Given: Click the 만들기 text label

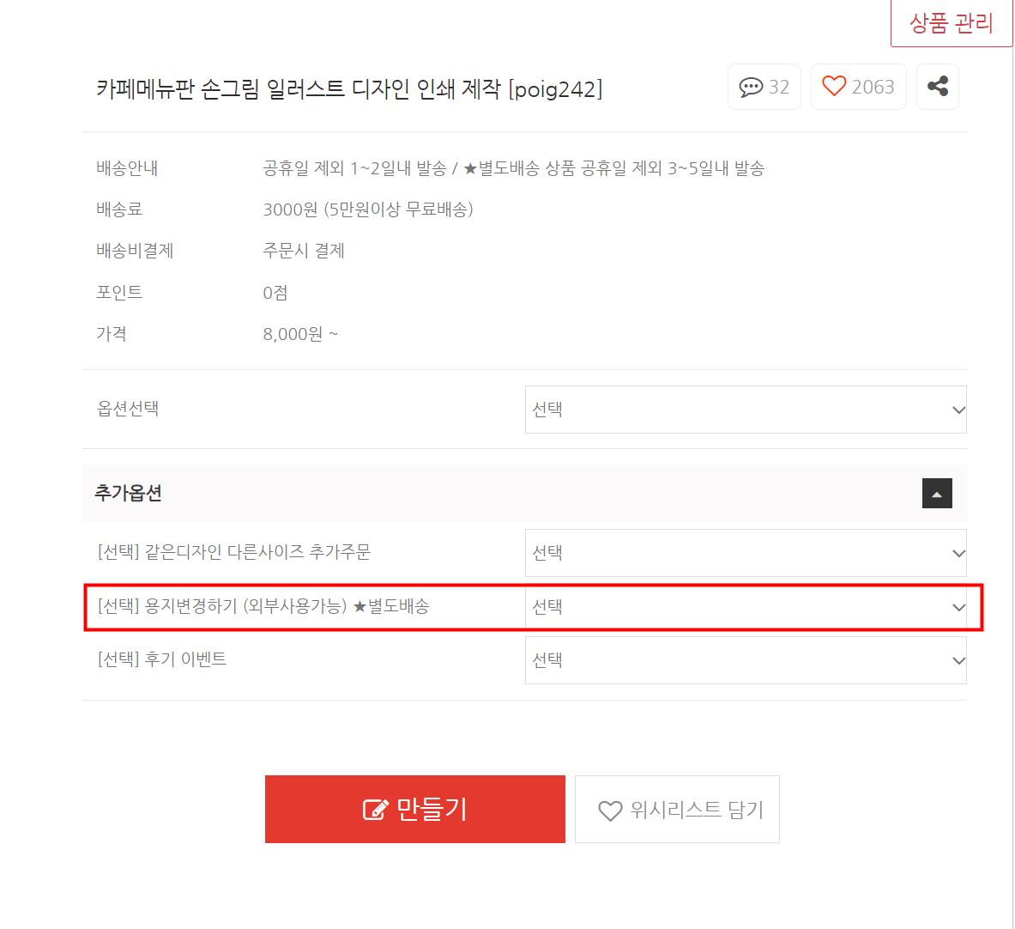Looking at the screenshot, I should pos(431,809).
